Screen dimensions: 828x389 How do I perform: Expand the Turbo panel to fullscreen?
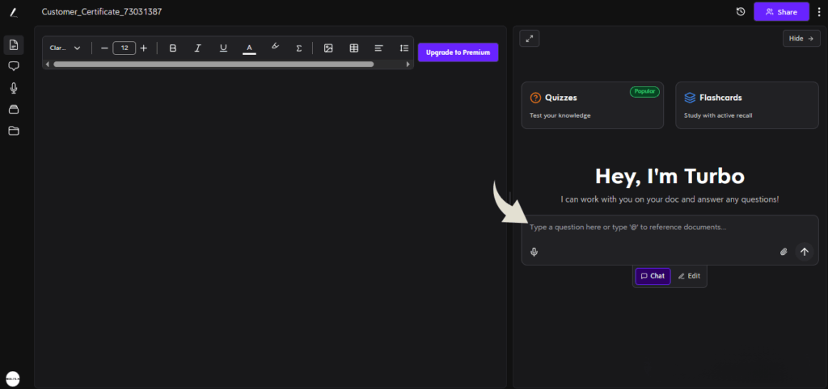coord(530,38)
